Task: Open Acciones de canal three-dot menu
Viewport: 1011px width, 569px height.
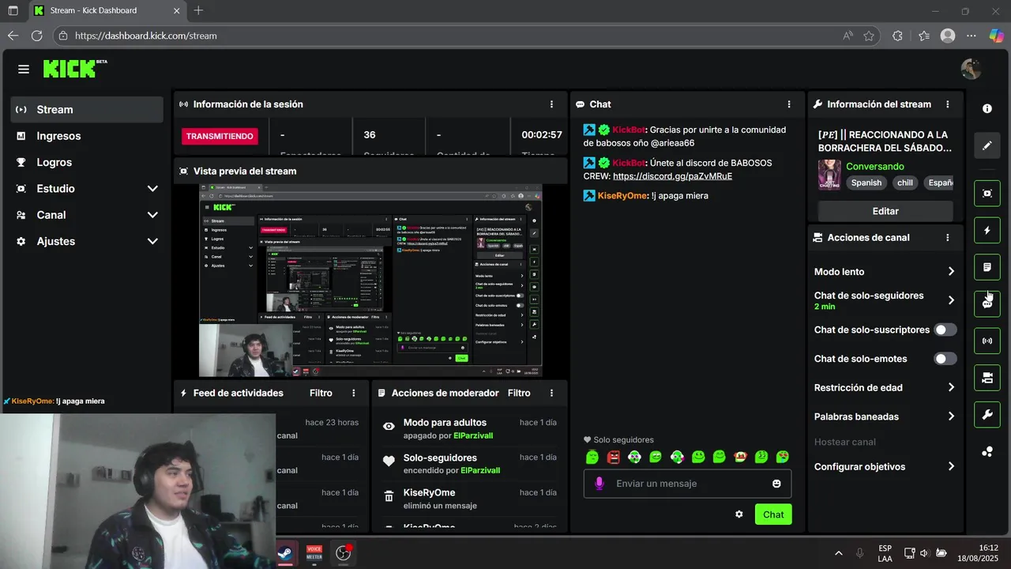Action: 948,237
